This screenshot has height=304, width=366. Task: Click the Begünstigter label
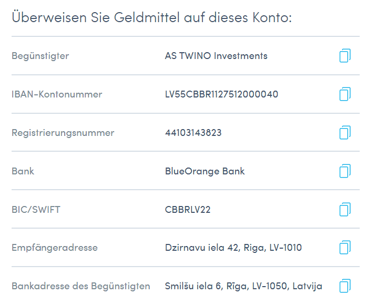(x=40, y=56)
